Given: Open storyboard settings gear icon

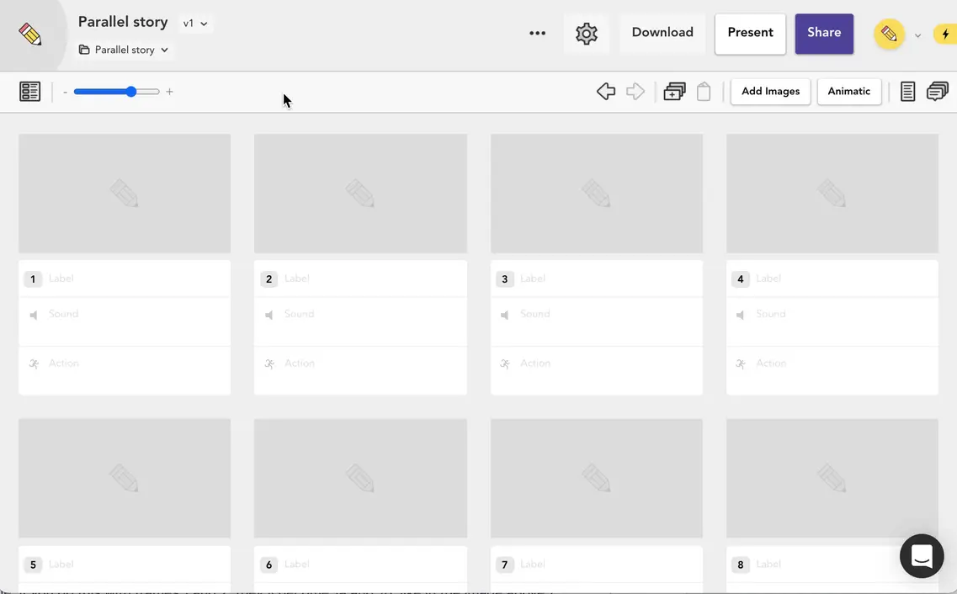Looking at the screenshot, I should 586,34.
